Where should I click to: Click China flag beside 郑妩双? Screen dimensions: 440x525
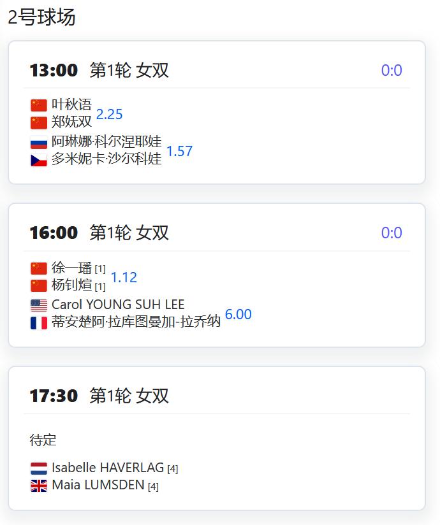pyautogui.click(x=39, y=122)
